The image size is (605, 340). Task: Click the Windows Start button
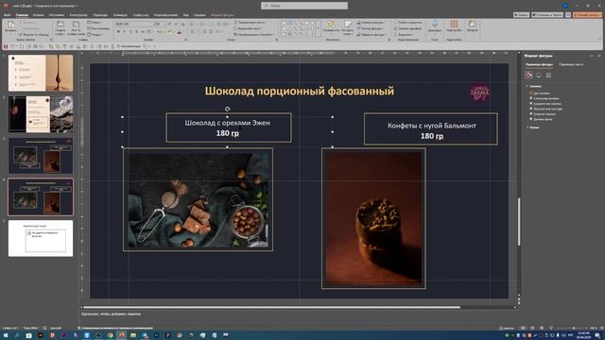(x=6, y=335)
